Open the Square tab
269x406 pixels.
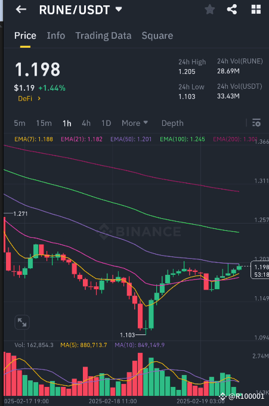[x=157, y=36]
